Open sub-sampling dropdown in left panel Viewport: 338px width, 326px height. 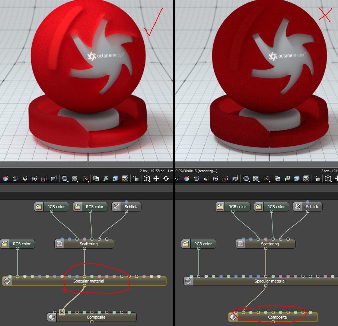74,179
